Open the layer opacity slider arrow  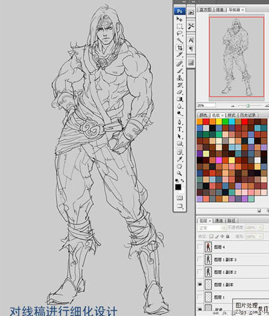[260, 228]
